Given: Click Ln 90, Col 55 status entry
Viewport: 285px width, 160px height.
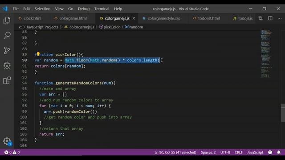Looking at the screenshot, I should click(x=175, y=152).
